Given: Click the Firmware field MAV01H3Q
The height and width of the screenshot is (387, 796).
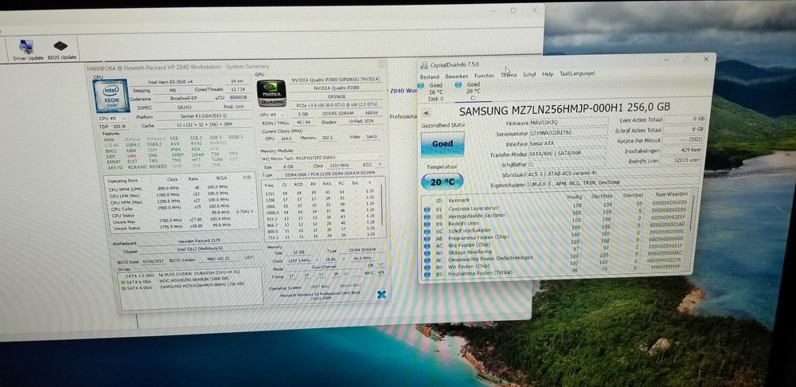Looking at the screenshot, I should click(x=568, y=123).
